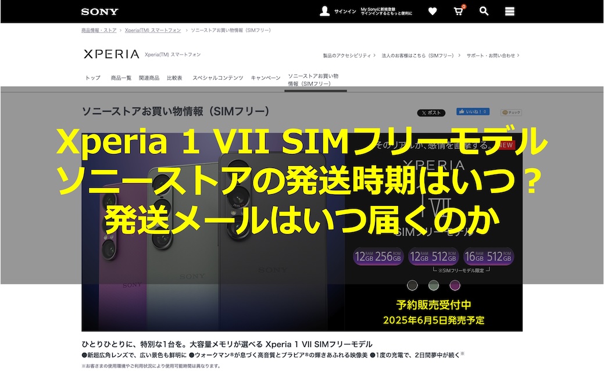Pick the green color swatch

pos(433,286)
